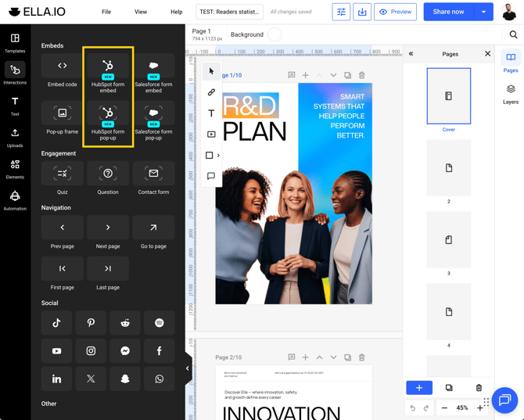524x420 pixels.
Task: Open the File menu
Action: [106, 12]
